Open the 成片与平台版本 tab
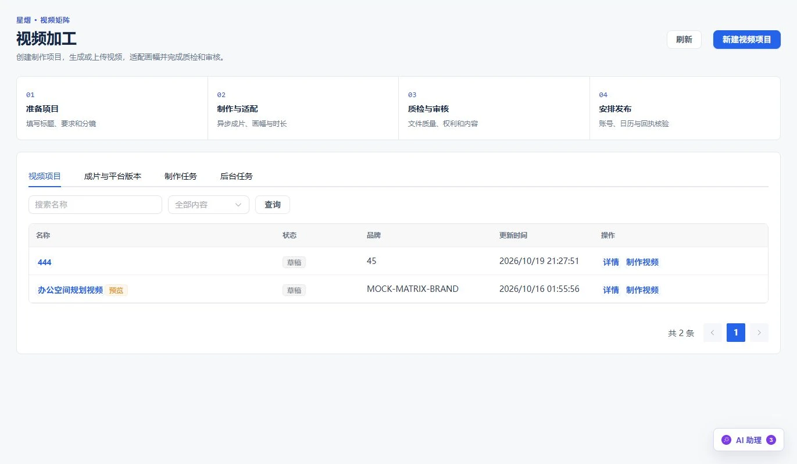The image size is (797, 464). pyautogui.click(x=113, y=176)
